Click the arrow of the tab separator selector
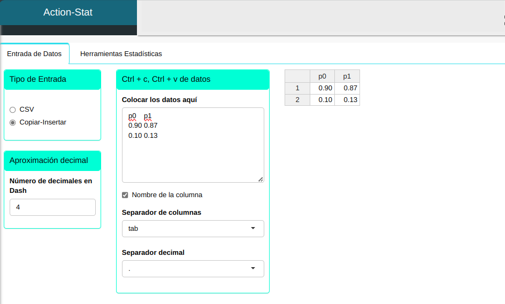This screenshot has height=304, width=505. coord(253,229)
